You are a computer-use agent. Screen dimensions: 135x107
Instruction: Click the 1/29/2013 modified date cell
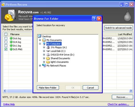coord(125,42)
